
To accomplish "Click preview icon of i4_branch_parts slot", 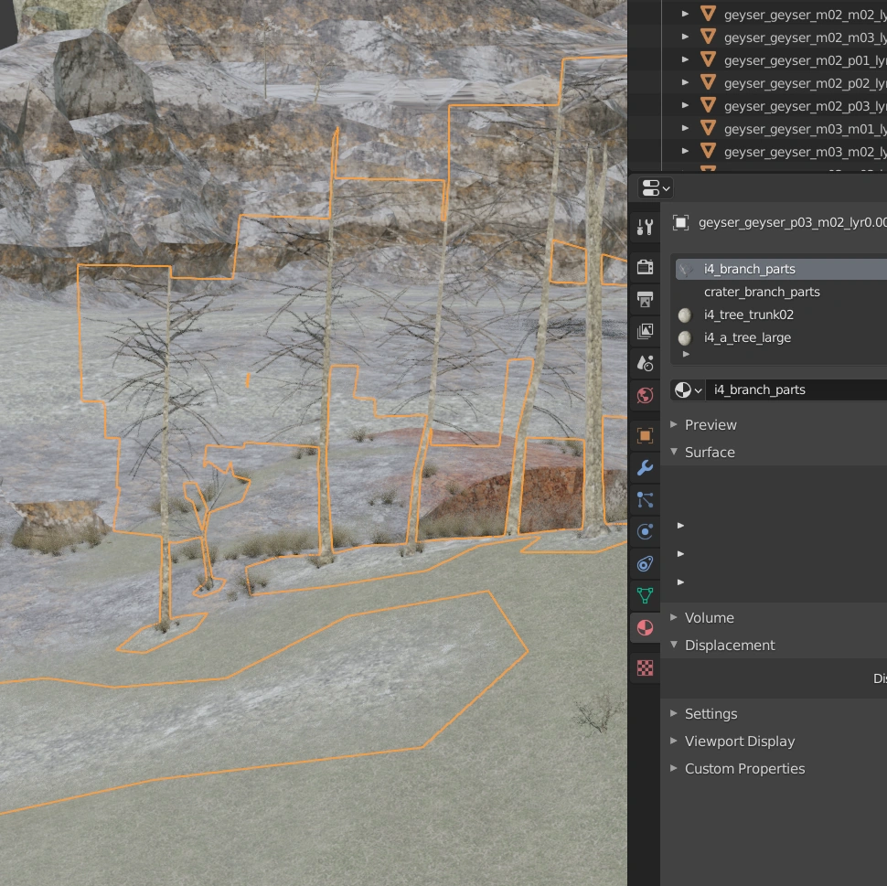I will [685, 270].
